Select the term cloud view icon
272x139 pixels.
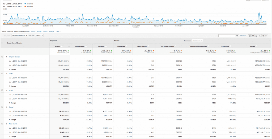click(263, 36)
